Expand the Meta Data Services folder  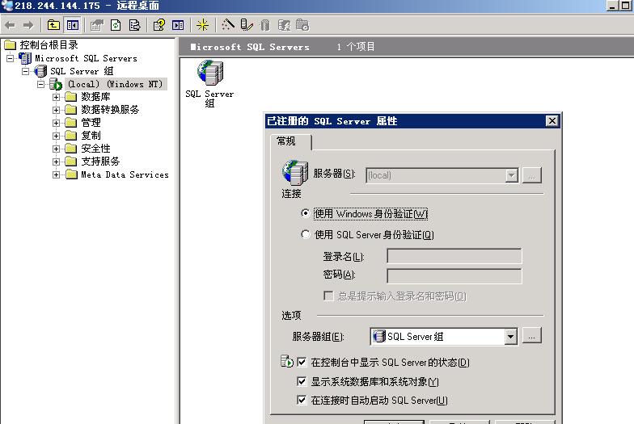pos(57,174)
